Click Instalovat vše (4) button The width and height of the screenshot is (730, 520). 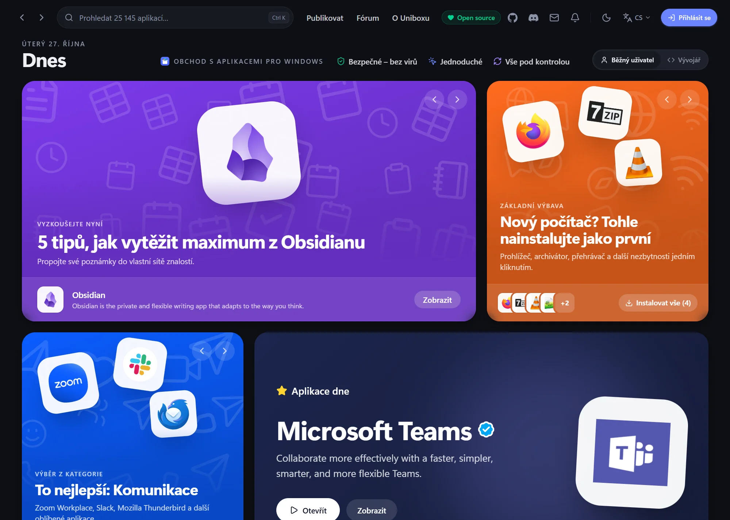point(658,303)
